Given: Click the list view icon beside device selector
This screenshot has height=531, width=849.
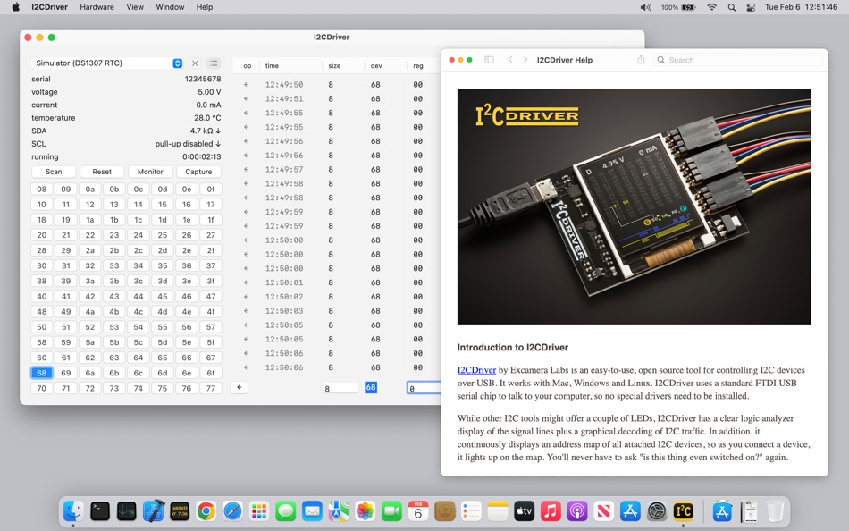Looking at the screenshot, I should click(x=214, y=63).
